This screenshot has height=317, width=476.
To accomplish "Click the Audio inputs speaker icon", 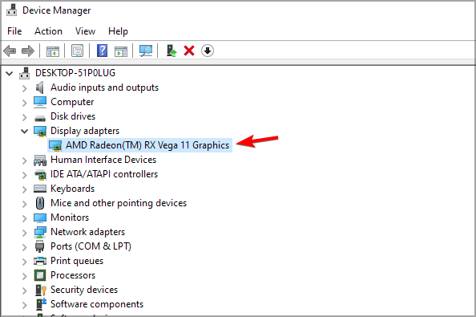I will [x=40, y=87].
